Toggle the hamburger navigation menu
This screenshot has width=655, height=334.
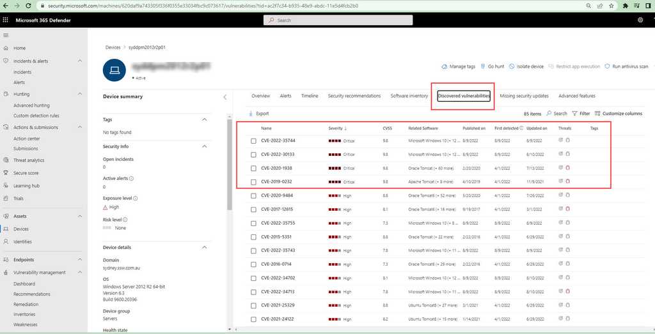pyautogui.click(x=6, y=35)
